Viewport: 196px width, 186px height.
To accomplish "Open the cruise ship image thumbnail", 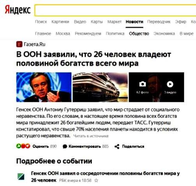I will coord(100,87).
